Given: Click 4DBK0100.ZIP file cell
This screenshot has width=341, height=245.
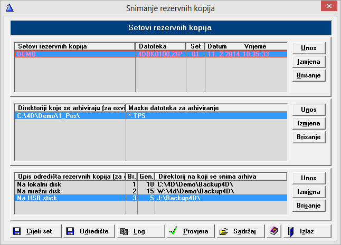Looking at the screenshot, I should [x=160, y=54].
